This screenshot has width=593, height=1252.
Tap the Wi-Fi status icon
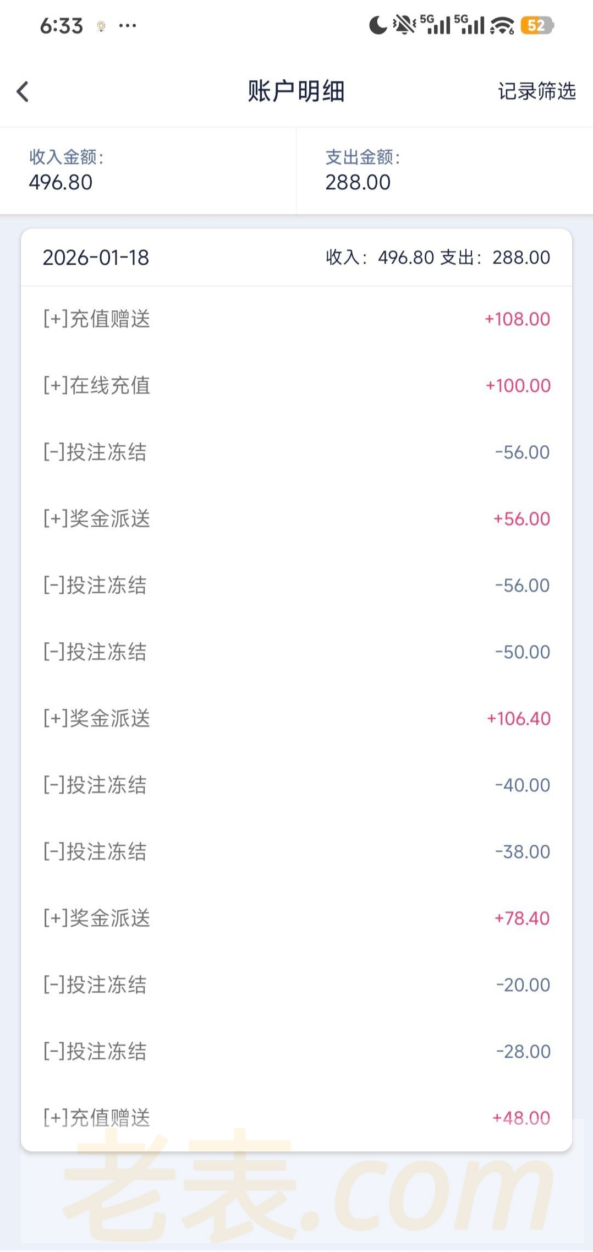click(x=502, y=25)
